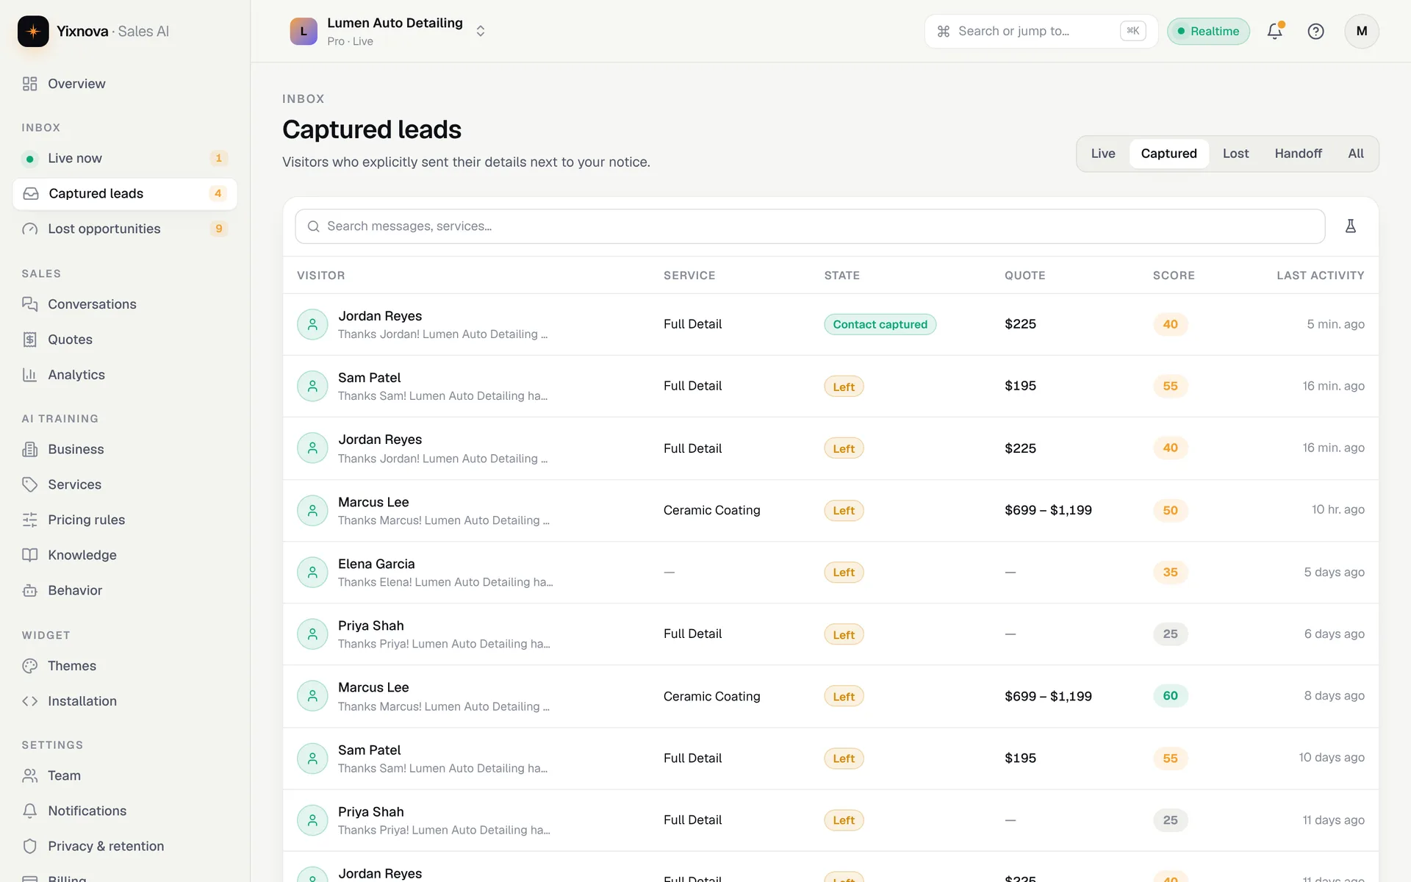1411x882 pixels.
Task: Open the M user avatar menu
Action: point(1362,31)
